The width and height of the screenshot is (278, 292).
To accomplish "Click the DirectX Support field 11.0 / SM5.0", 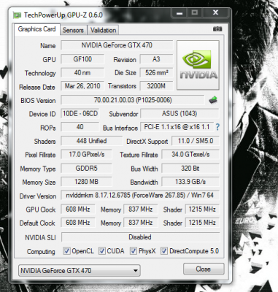I will (x=196, y=141).
